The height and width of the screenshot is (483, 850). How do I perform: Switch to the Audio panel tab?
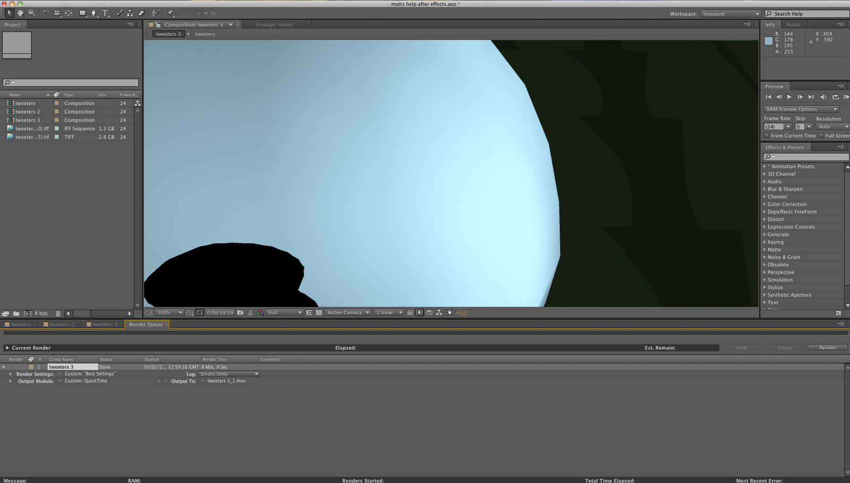(793, 24)
